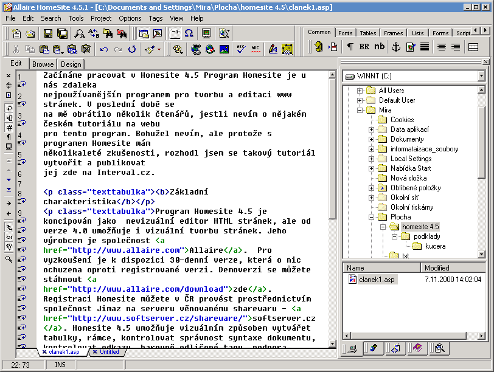494x372 pixels.
Task: Click the Save All stacked floppies icon
Action: click(63, 33)
